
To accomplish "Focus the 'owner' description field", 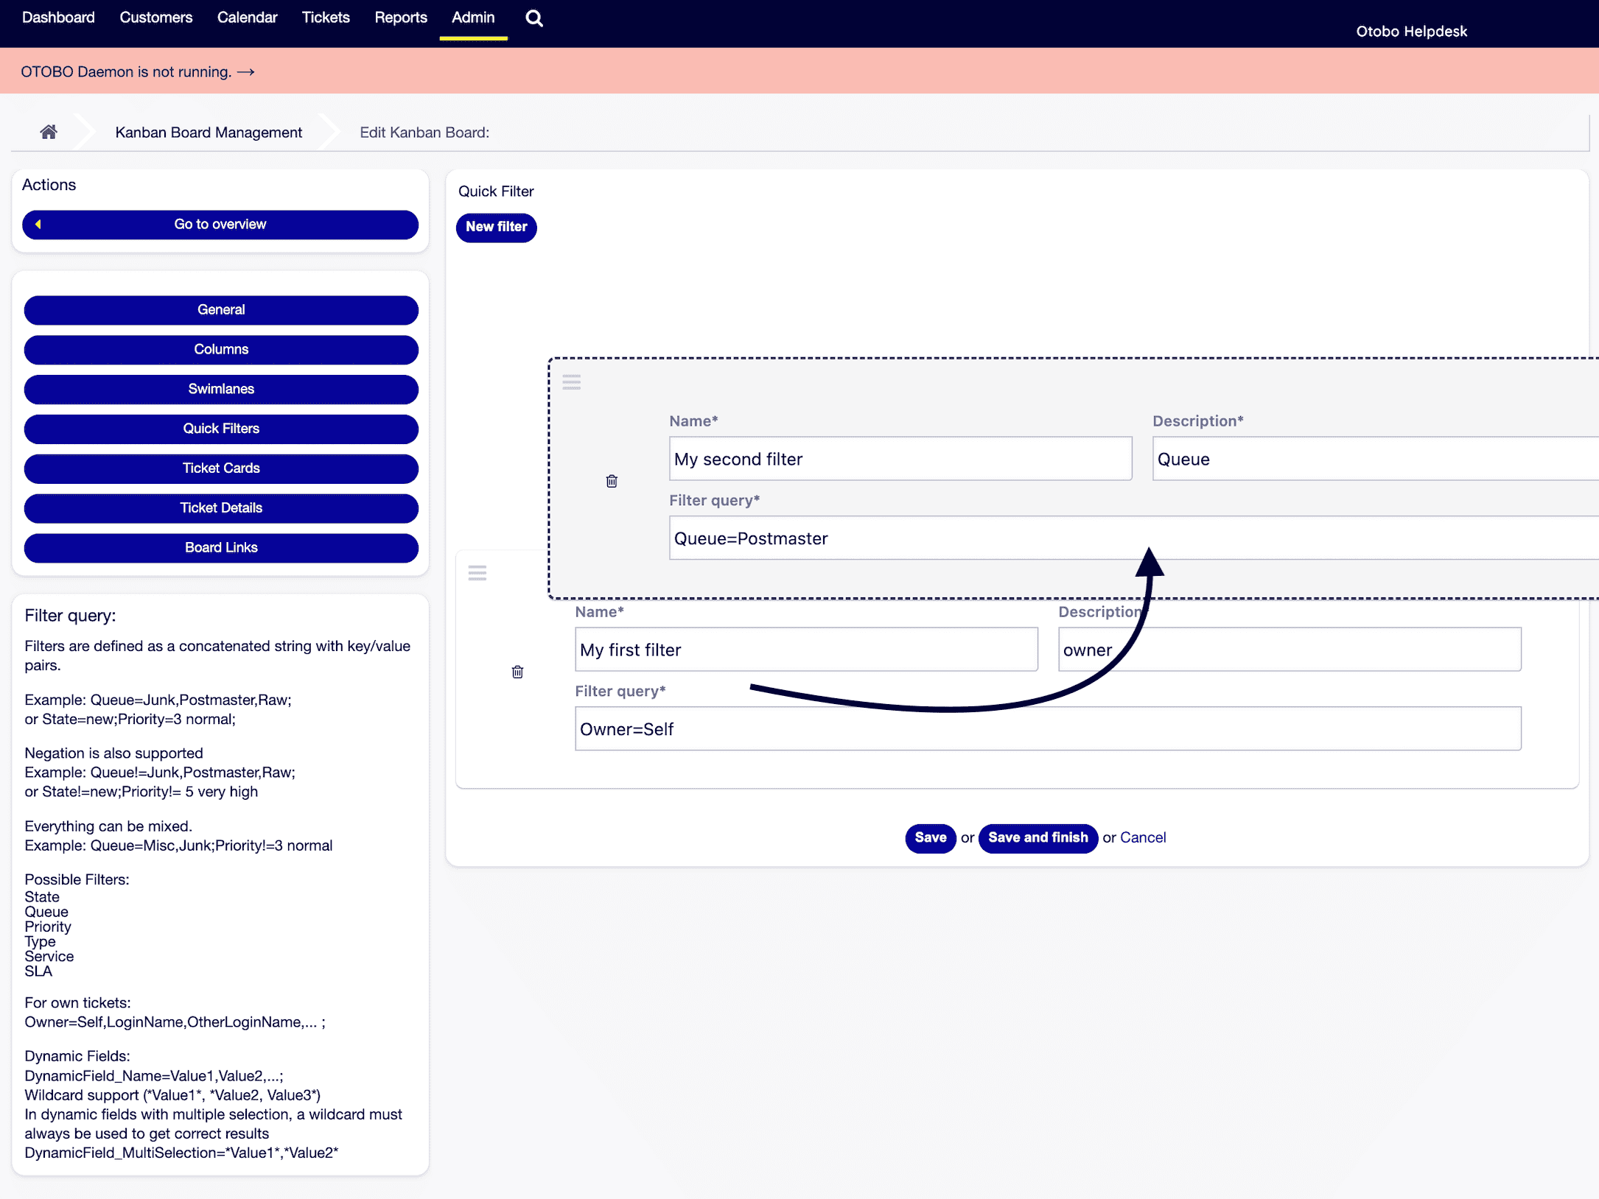I will click(1290, 650).
